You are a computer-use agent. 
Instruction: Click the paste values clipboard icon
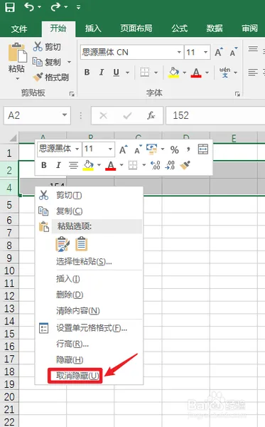[82, 244]
